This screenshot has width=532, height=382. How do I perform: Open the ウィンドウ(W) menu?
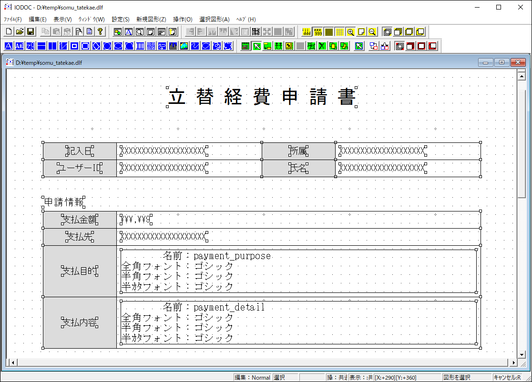coord(92,20)
